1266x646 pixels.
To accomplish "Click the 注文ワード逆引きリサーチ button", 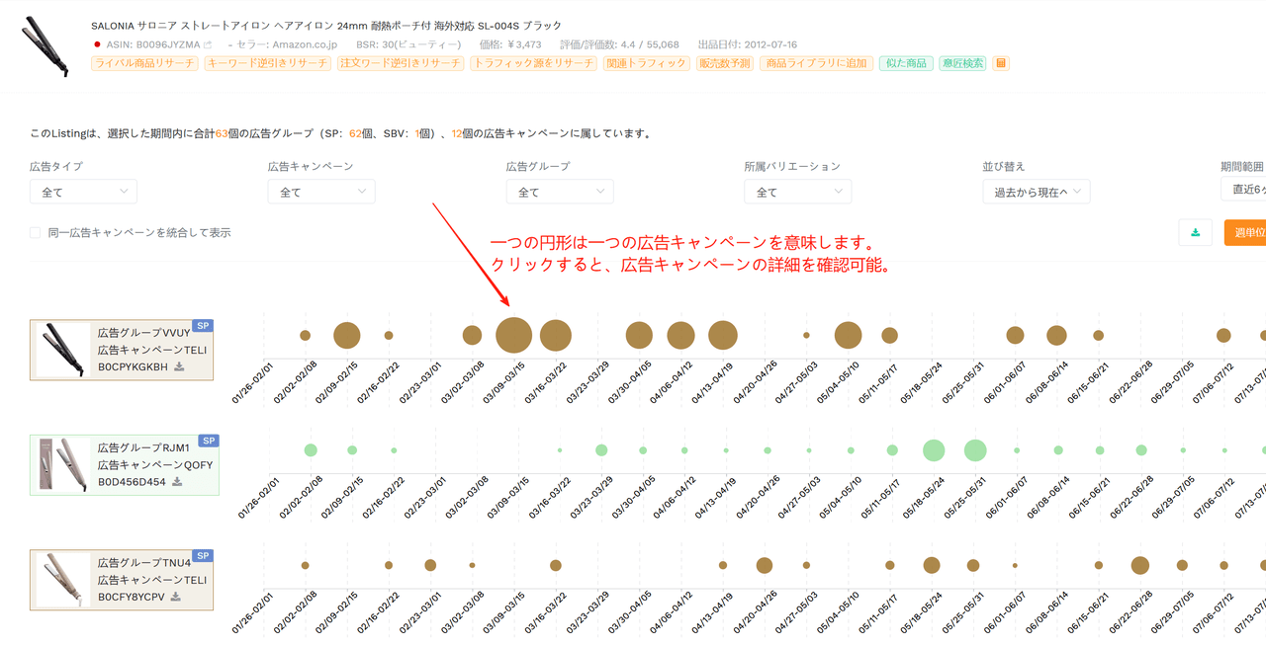I will pos(401,63).
